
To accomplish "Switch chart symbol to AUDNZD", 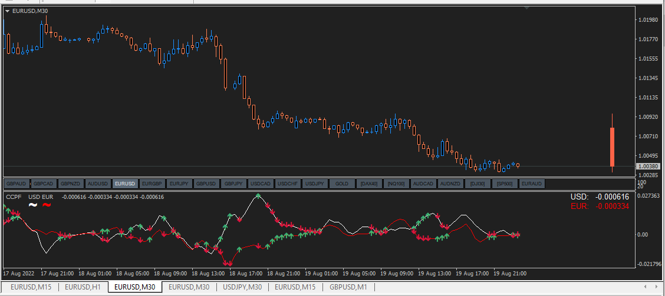I will point(451,184).
